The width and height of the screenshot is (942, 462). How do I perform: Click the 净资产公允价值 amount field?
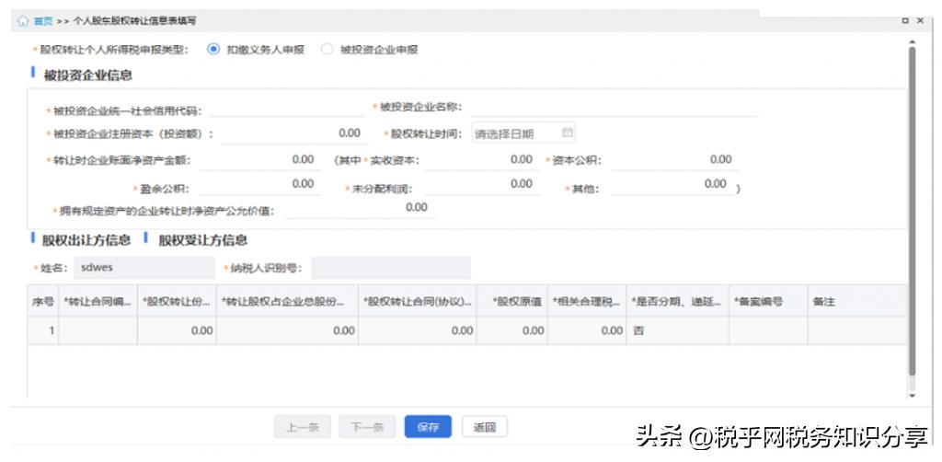pyautogui.click(x=360, y=209)
